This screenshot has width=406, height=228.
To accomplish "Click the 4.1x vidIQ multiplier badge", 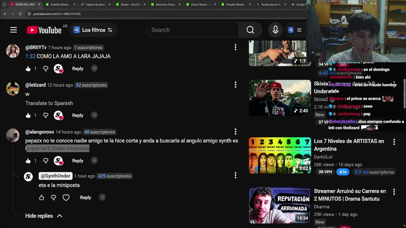I will [x=343, y=172].
